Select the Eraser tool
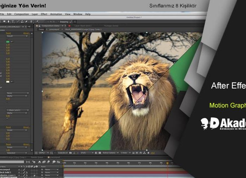The height and width of the screenshot is (178, 246). (26, 22)
